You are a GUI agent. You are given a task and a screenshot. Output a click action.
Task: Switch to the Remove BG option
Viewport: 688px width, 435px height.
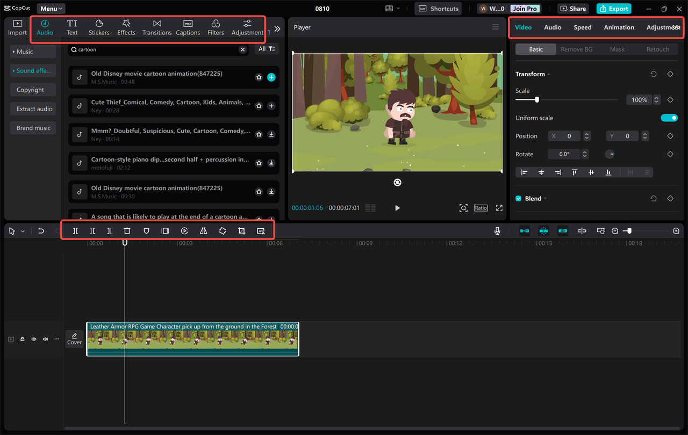576,49
